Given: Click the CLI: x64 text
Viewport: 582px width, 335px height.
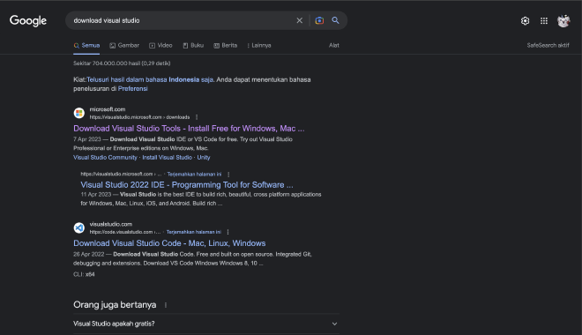Looking at the screenshot, I should point(84,274).
